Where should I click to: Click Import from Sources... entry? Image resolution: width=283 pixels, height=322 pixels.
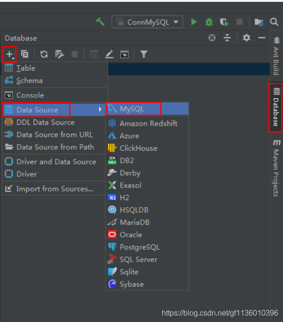pyautogui.click(x=54, y=189)
